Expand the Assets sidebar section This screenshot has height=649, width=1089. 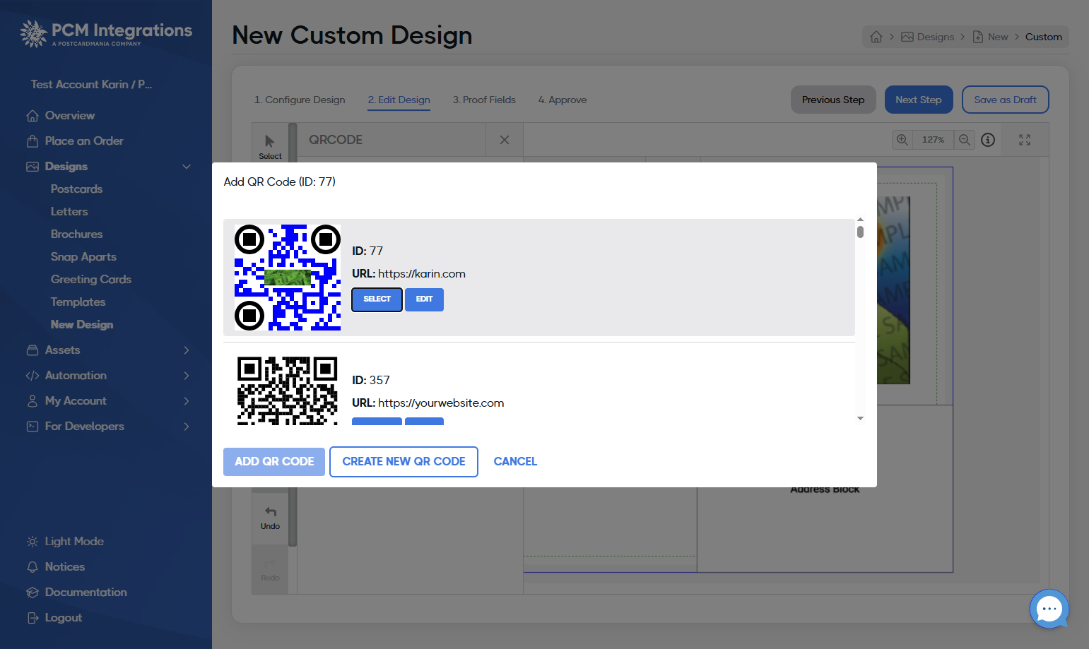coord(187,350)
